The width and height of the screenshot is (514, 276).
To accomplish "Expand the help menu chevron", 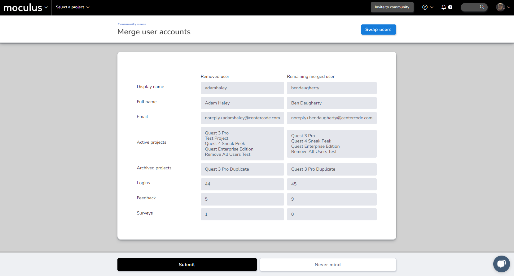I will pyautogui.click(x=432, y=7).
